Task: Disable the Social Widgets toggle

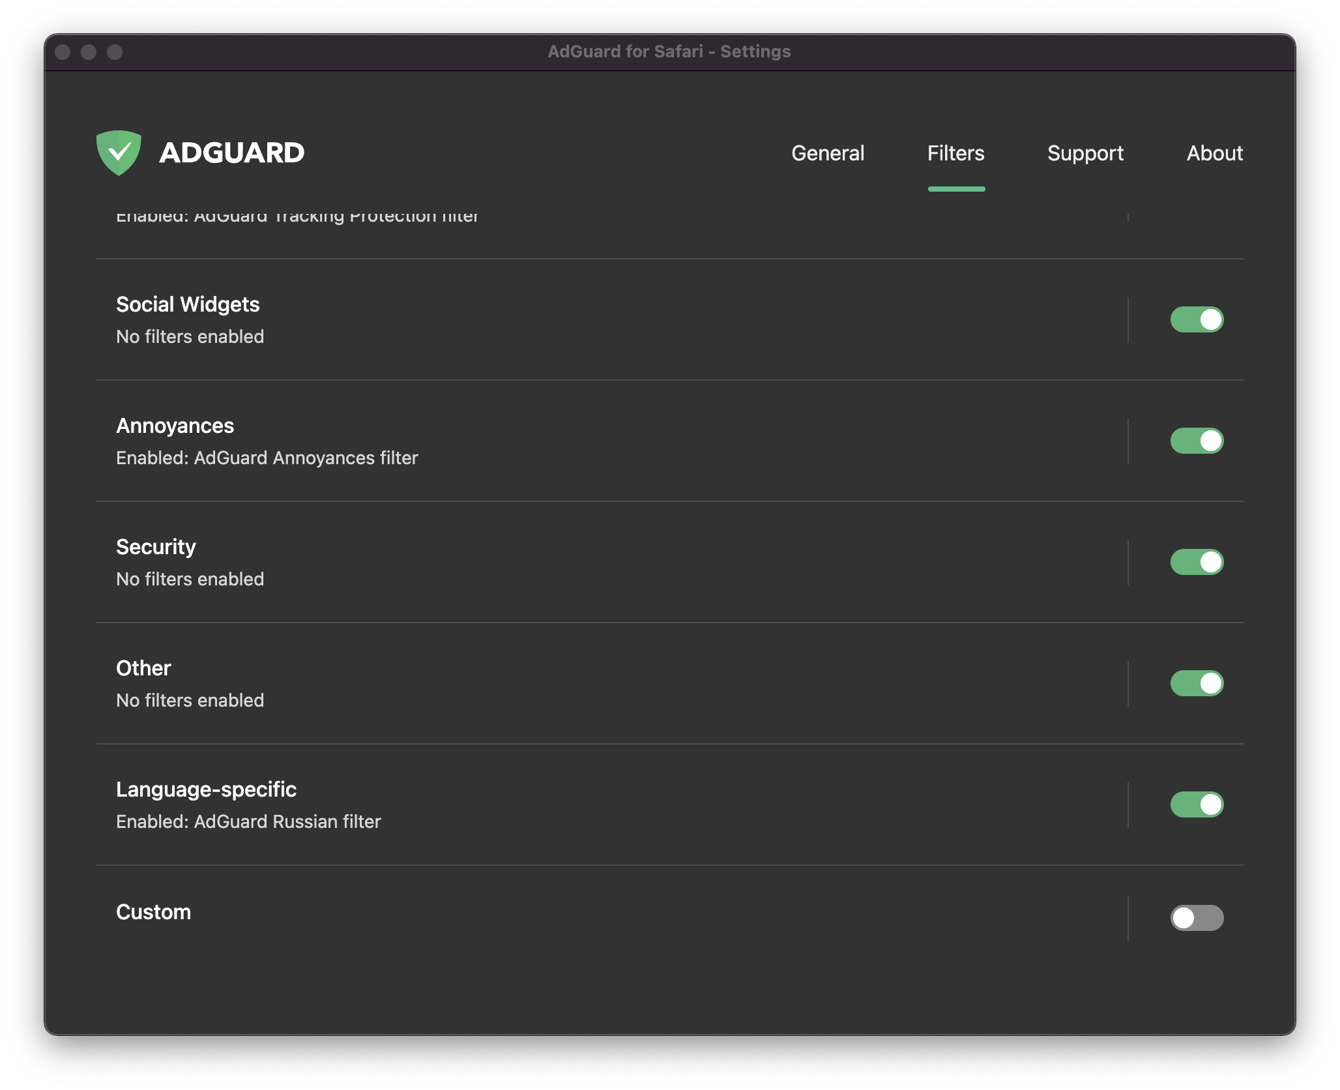Action: [x=1197, y=319]
